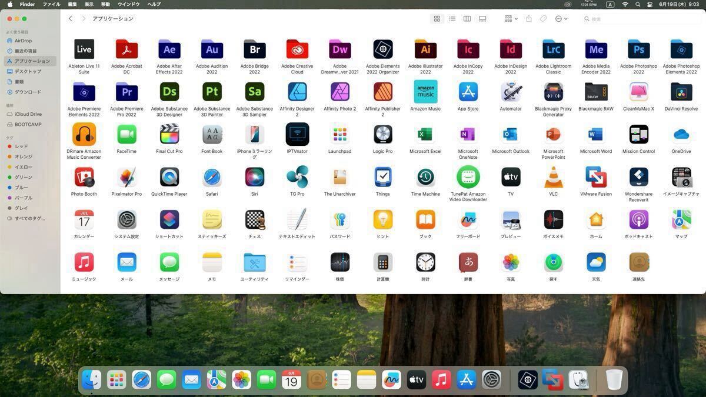Screen dimensions: 706x397
Task: Select デスクトップ in the sidebar
Action: coord(30,71)
